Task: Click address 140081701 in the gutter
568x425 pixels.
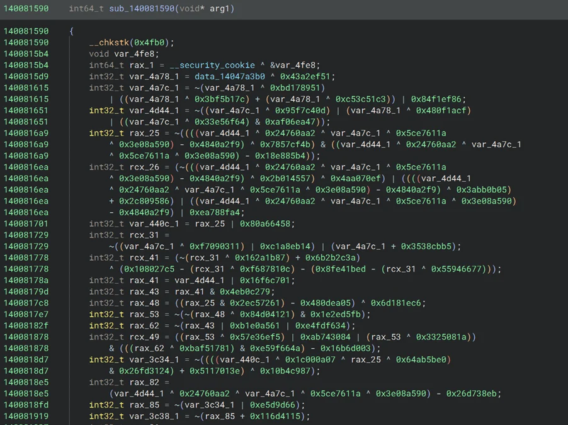Action: click(26, 224)
